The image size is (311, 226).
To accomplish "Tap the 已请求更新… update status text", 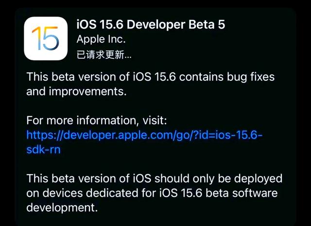I will pyautogui.click(x=104, y=54).
